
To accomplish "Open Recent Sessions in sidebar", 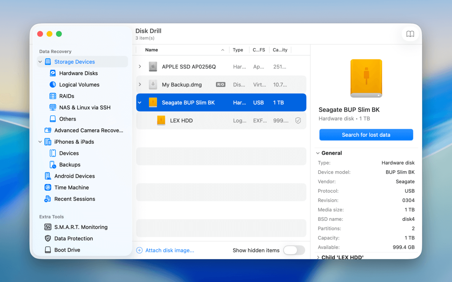I will (74, 199).
